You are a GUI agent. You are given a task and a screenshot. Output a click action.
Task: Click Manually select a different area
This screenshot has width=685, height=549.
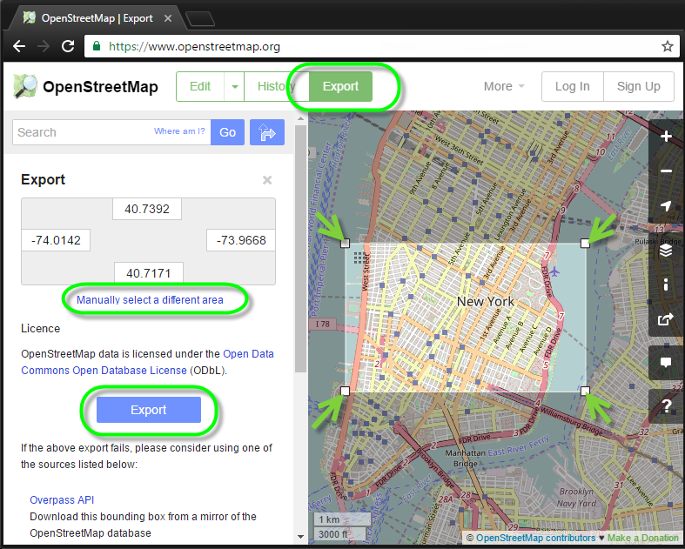pos(150,300)
